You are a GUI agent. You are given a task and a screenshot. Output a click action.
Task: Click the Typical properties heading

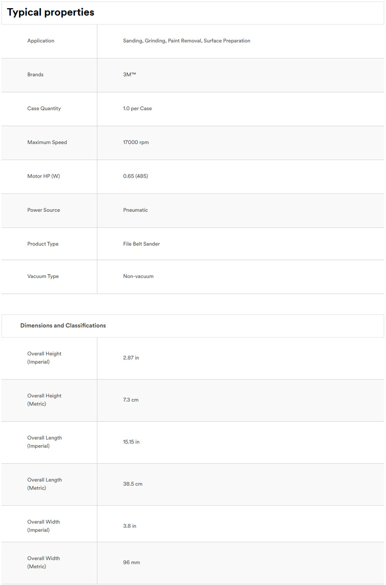coord(51,12)
